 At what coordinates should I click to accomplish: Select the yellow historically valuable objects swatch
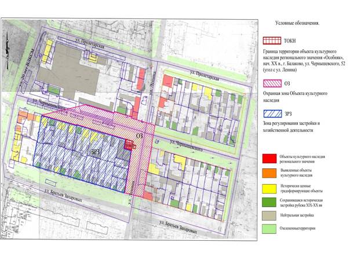269,189
